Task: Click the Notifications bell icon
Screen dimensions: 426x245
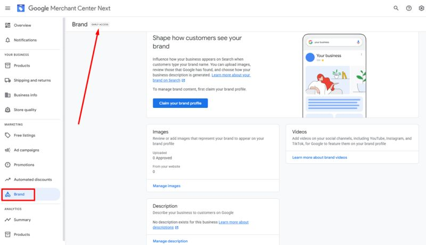Action: pyautogui.click(x=7, y=40)
